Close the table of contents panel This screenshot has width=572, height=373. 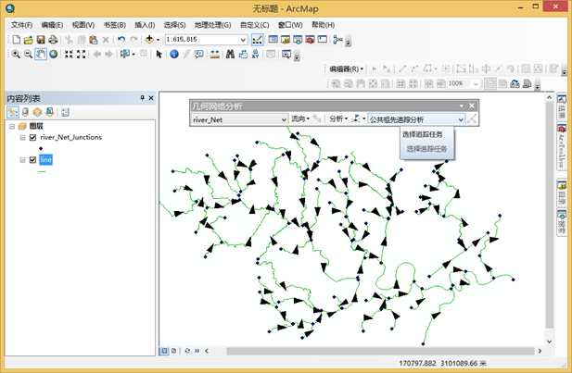151,98
